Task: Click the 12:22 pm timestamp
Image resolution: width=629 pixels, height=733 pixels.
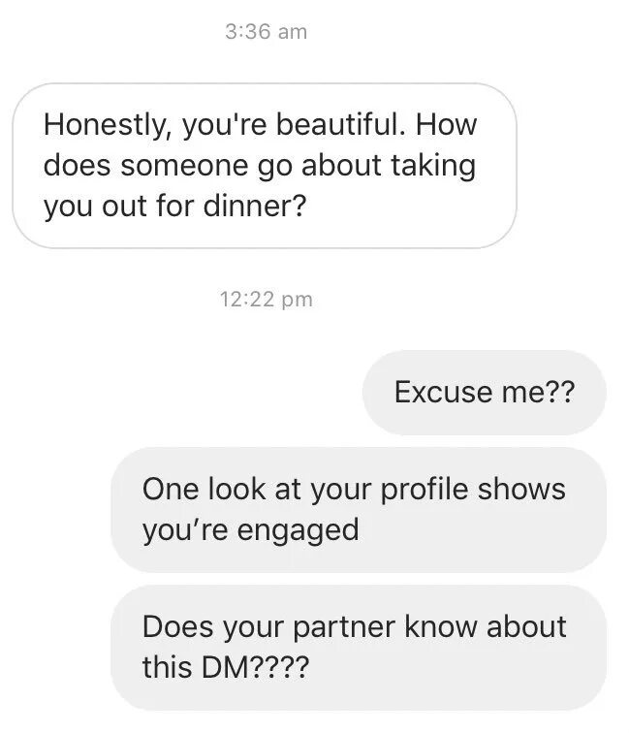Action: pos(267,300)
